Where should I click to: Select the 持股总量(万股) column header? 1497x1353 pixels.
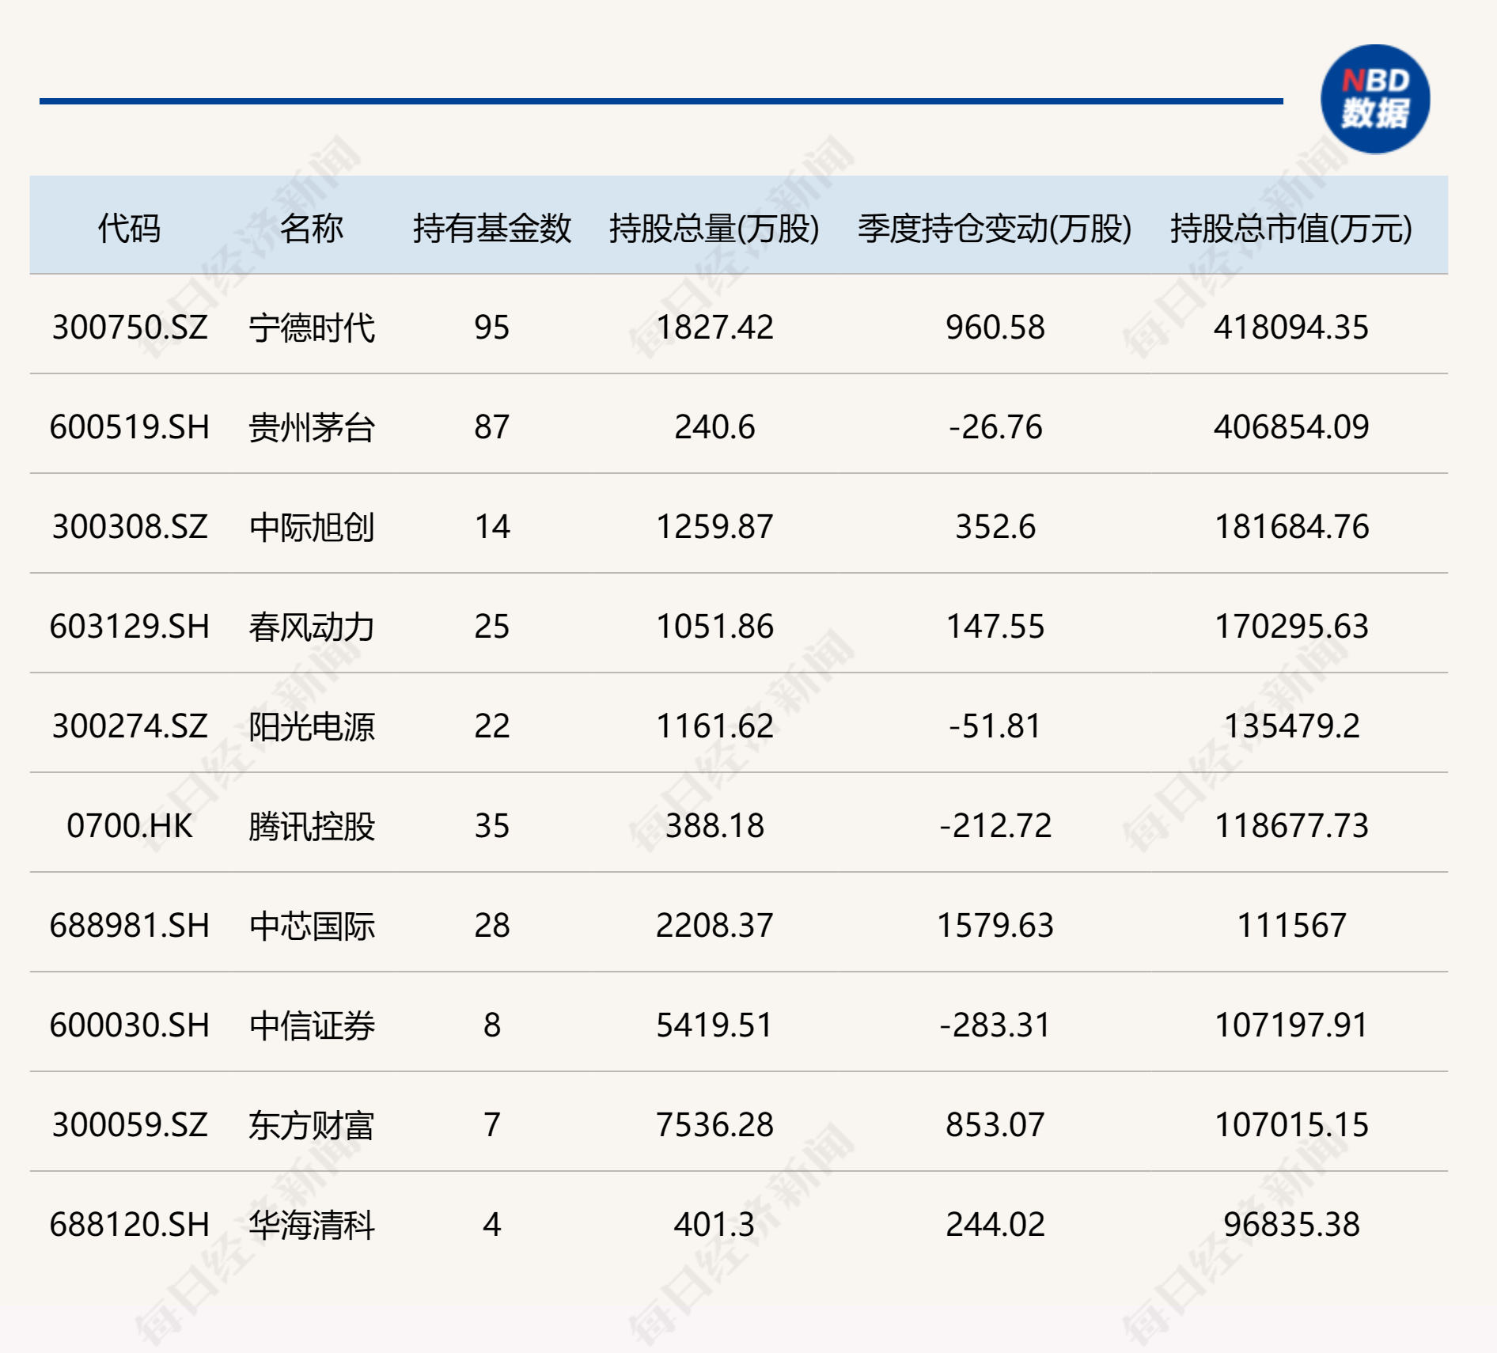click(x=714, y=228)
